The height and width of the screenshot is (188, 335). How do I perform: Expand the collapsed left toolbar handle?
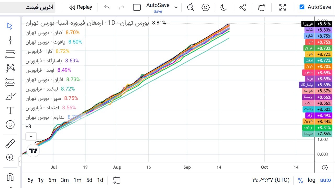click(x=20, y=162)
